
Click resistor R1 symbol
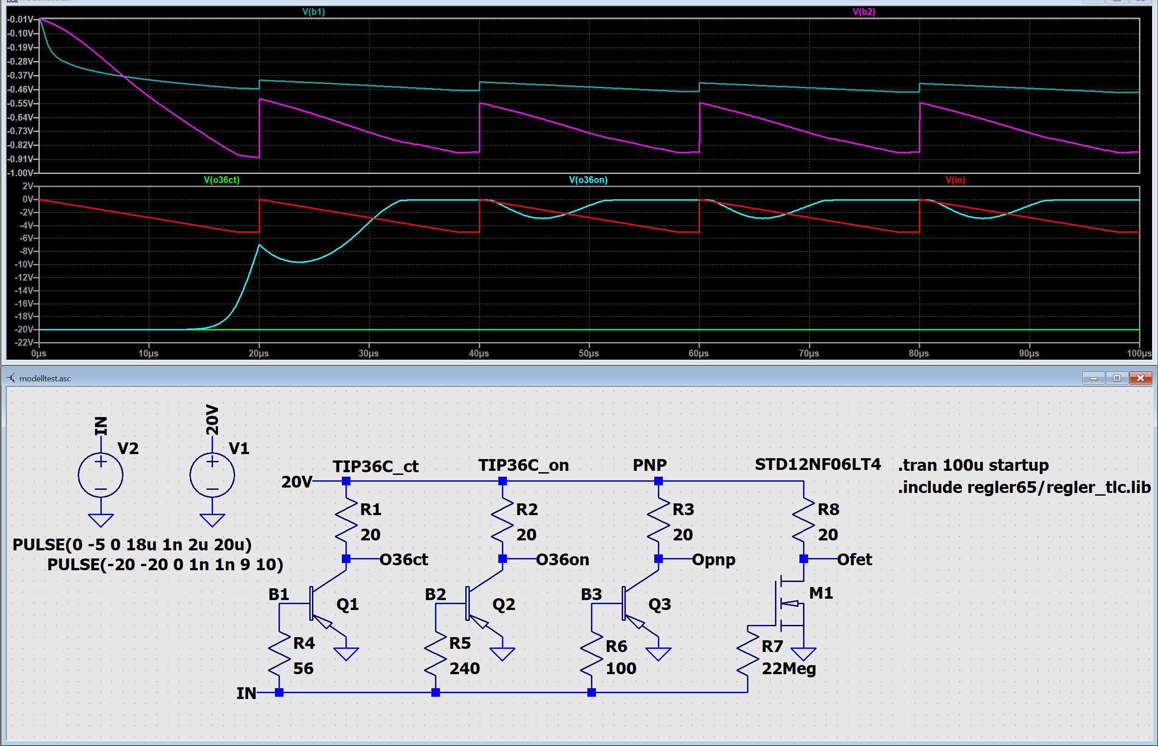pyautogui.click(x=346, y=521)
